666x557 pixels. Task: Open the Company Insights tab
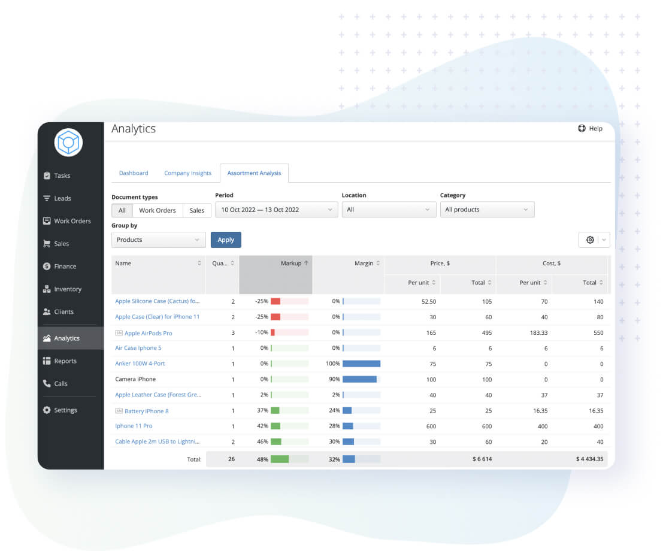coord(187,173)
